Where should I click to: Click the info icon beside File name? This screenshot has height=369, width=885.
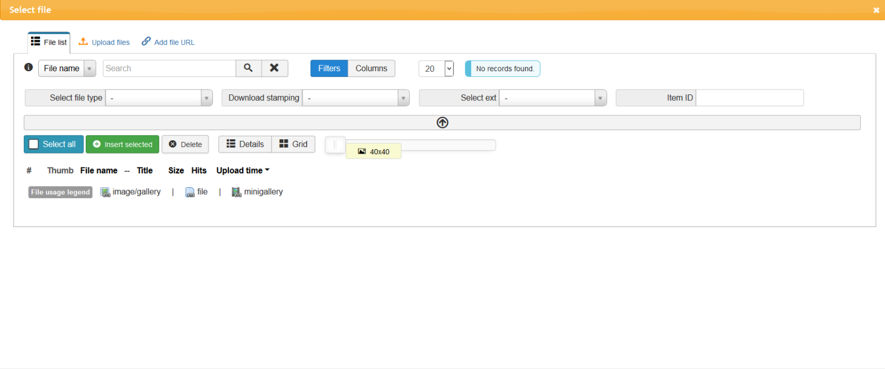(29, 67)
